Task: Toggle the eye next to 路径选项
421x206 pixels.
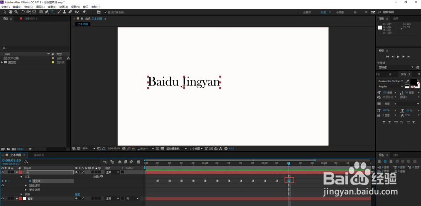Action: pyautogui.click(x=3, y=185)
